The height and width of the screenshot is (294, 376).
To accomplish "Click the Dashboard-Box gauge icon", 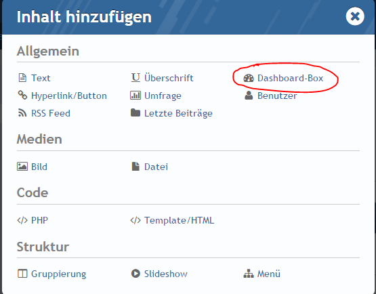I will [249, 78].
